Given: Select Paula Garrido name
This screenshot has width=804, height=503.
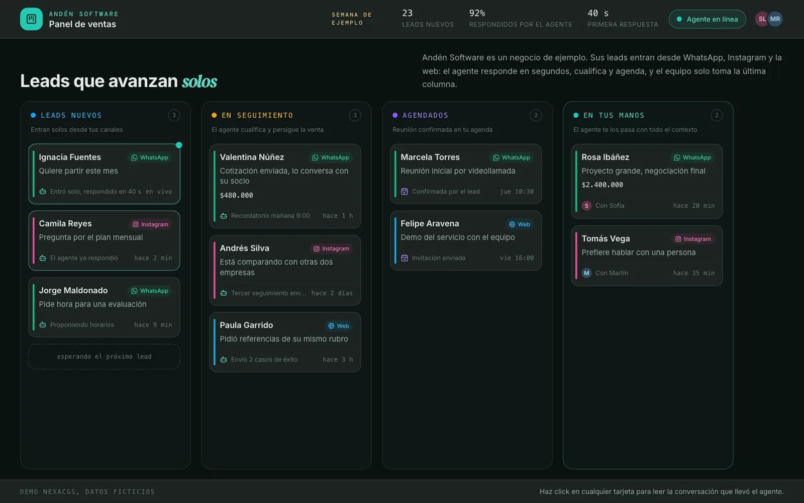Looking at the screenshot, I should (246, 325).
